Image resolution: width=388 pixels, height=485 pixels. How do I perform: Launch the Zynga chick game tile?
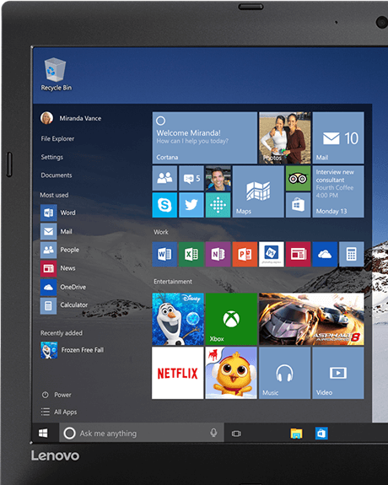[x=231, y=373]
